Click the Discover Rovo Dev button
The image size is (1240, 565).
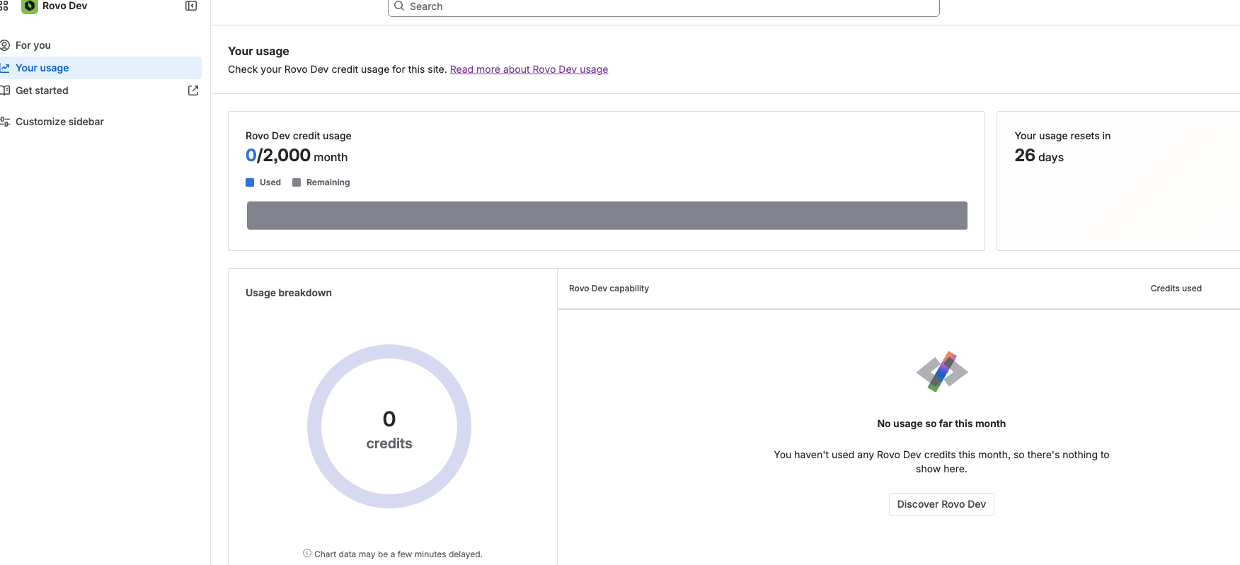pyautogui.click(x=941, y=504)
